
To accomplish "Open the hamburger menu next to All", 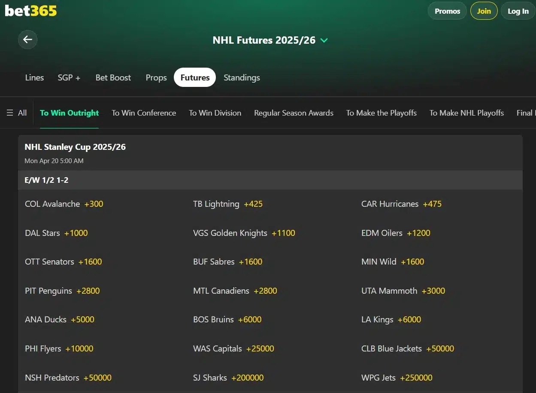I will point(9,113).
